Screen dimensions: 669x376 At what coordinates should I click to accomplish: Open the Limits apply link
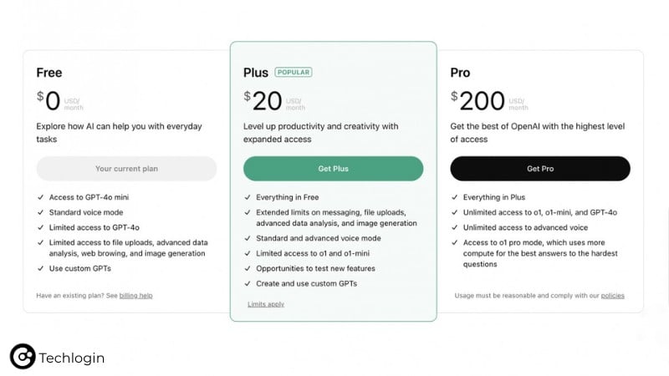[266, 304]
